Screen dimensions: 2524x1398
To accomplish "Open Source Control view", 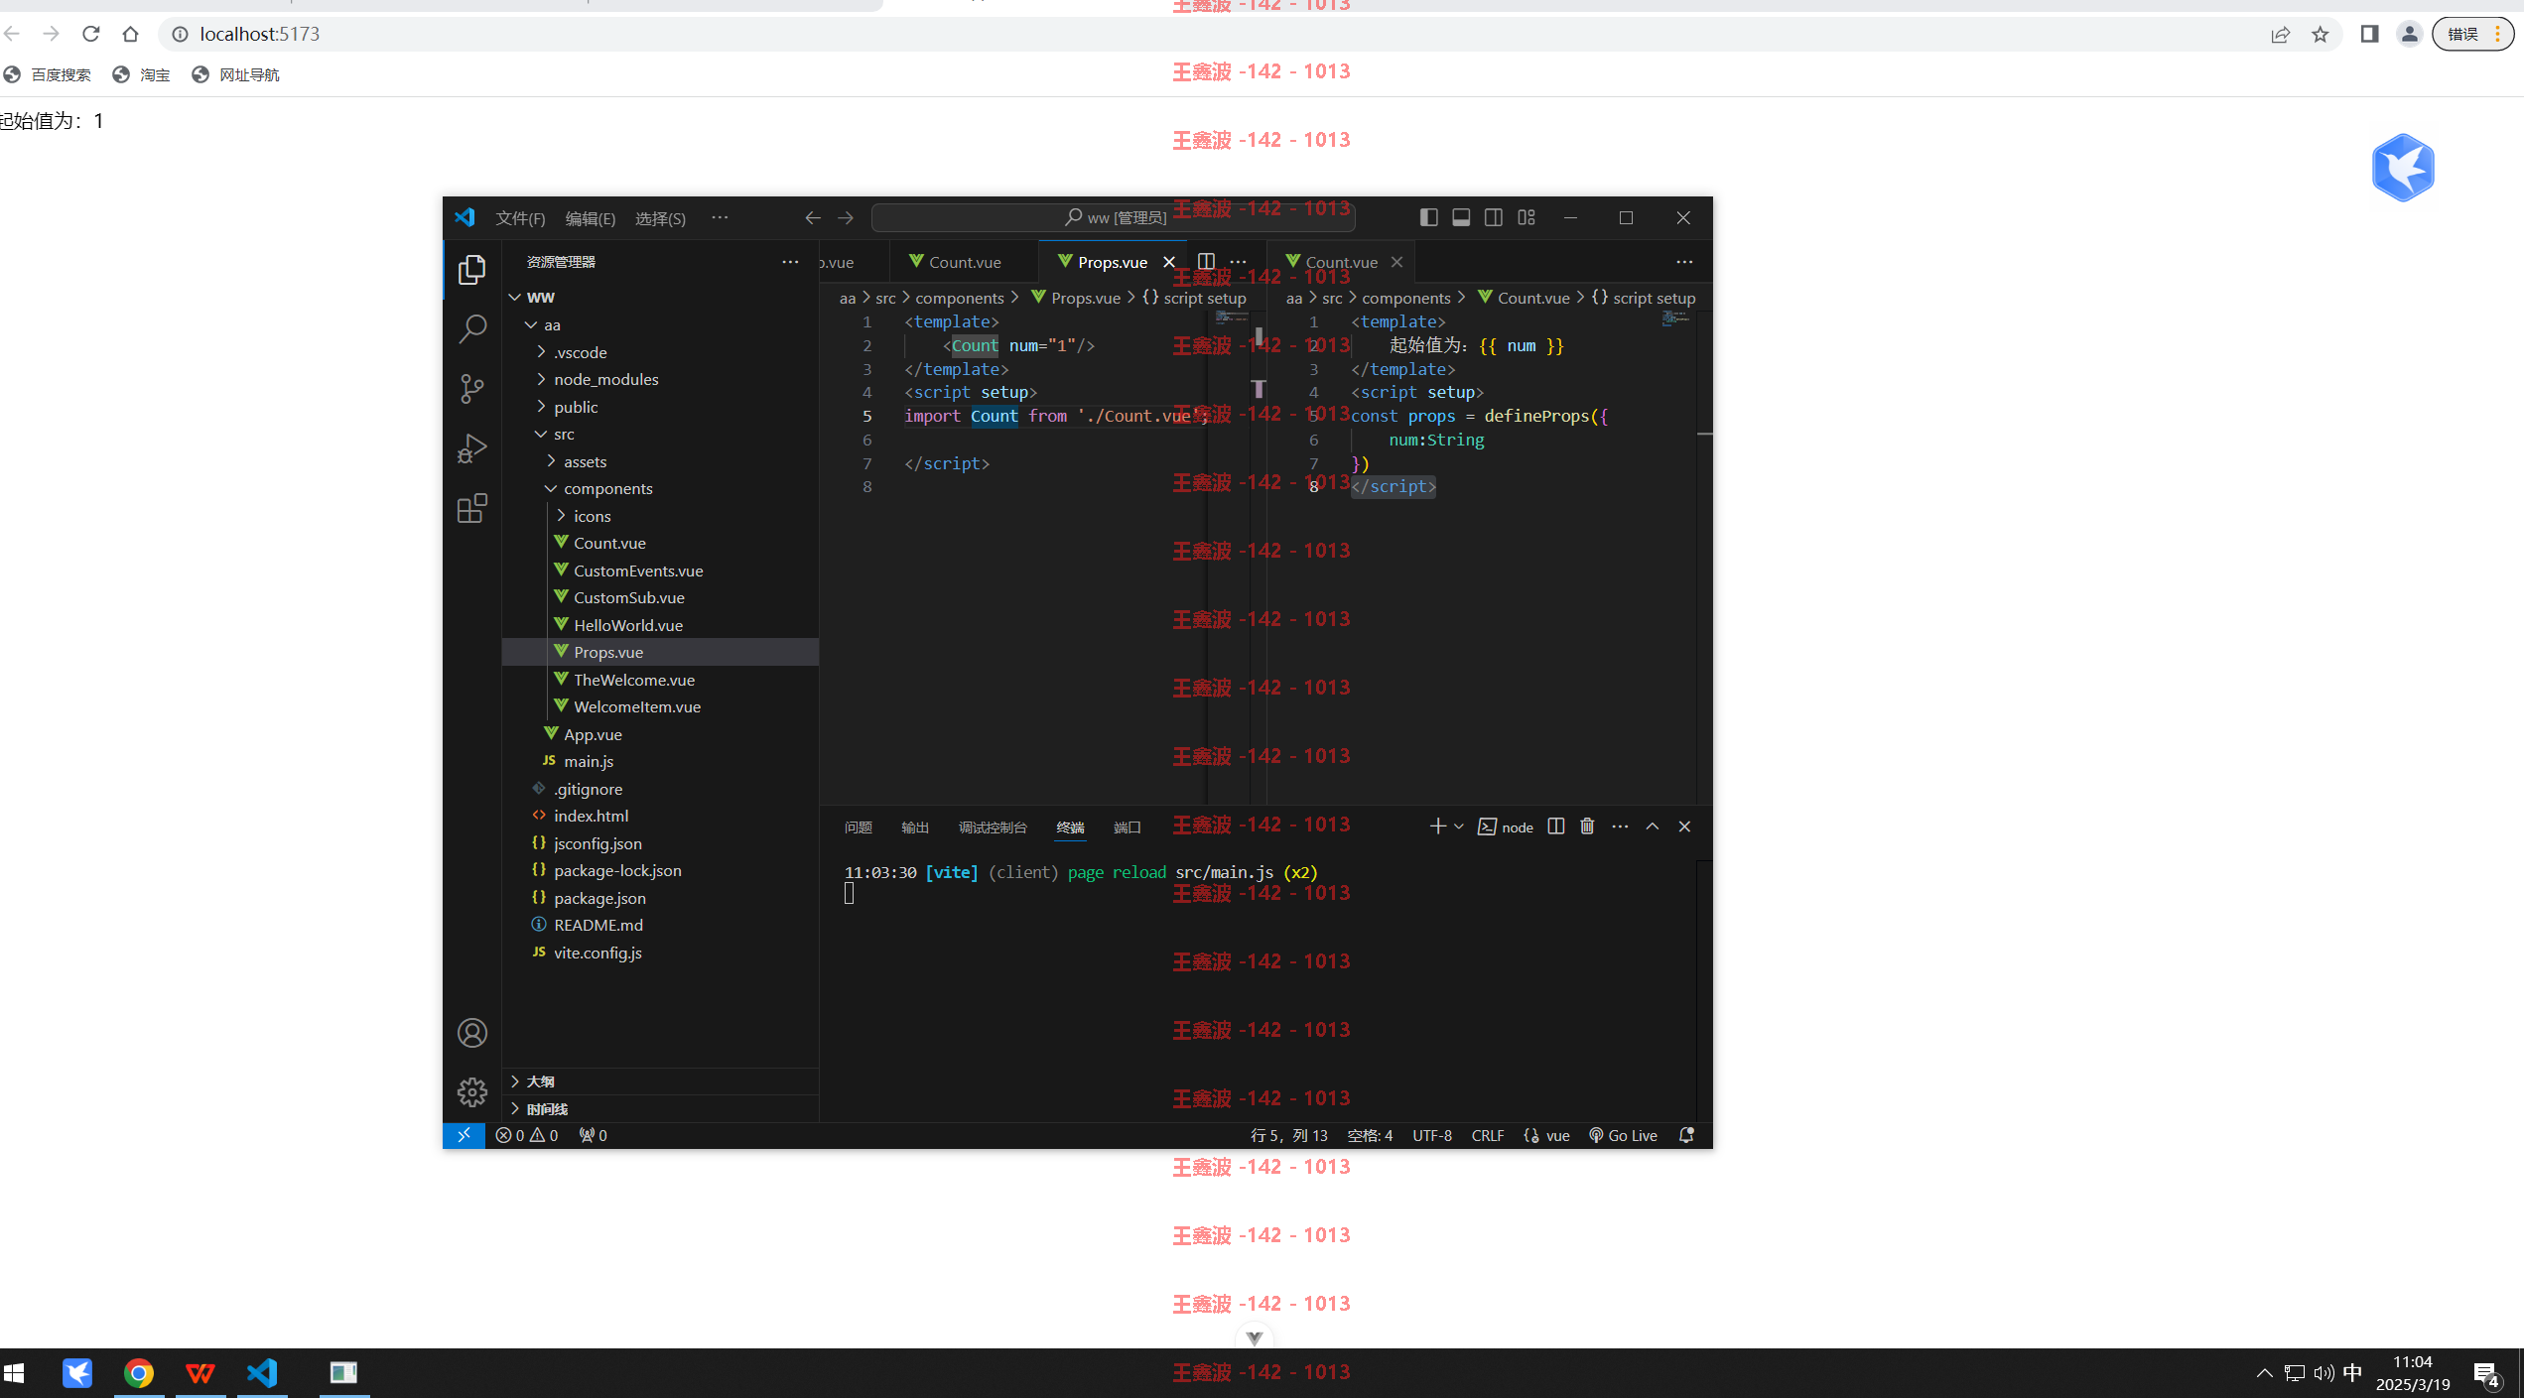I will (x=472, y=389).
